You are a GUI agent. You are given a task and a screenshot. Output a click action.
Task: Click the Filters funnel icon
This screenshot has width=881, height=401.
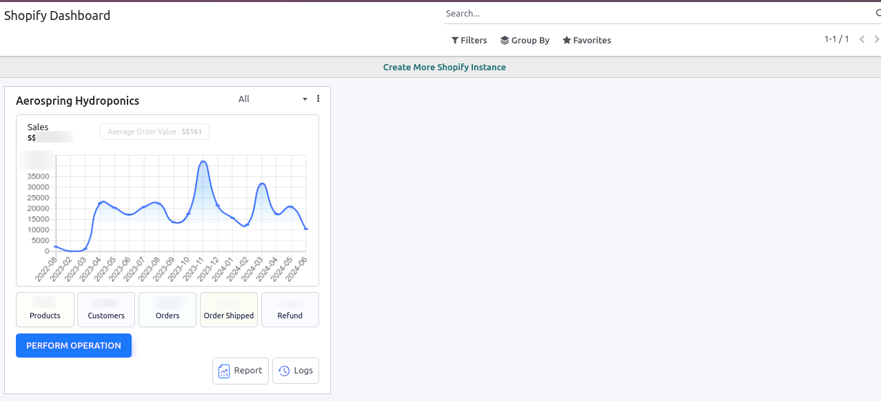click(455, 41)
